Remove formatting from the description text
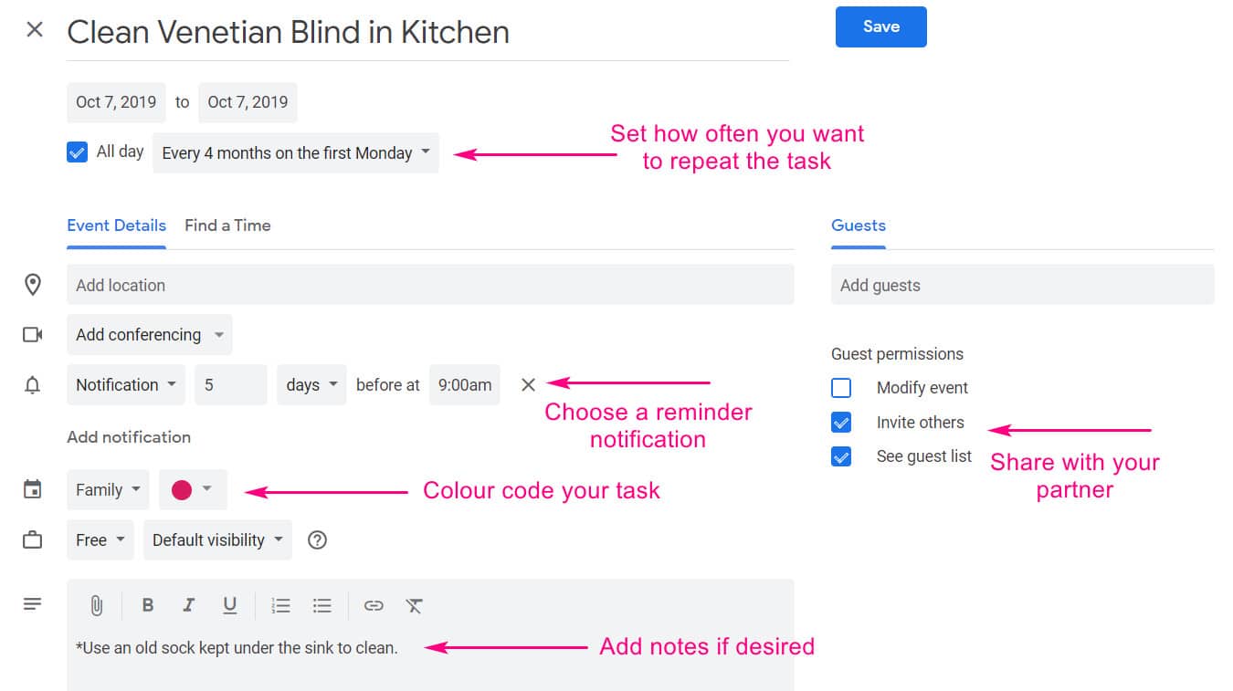The height and width of the screenshot is (691, 1233). coord(414,605)
